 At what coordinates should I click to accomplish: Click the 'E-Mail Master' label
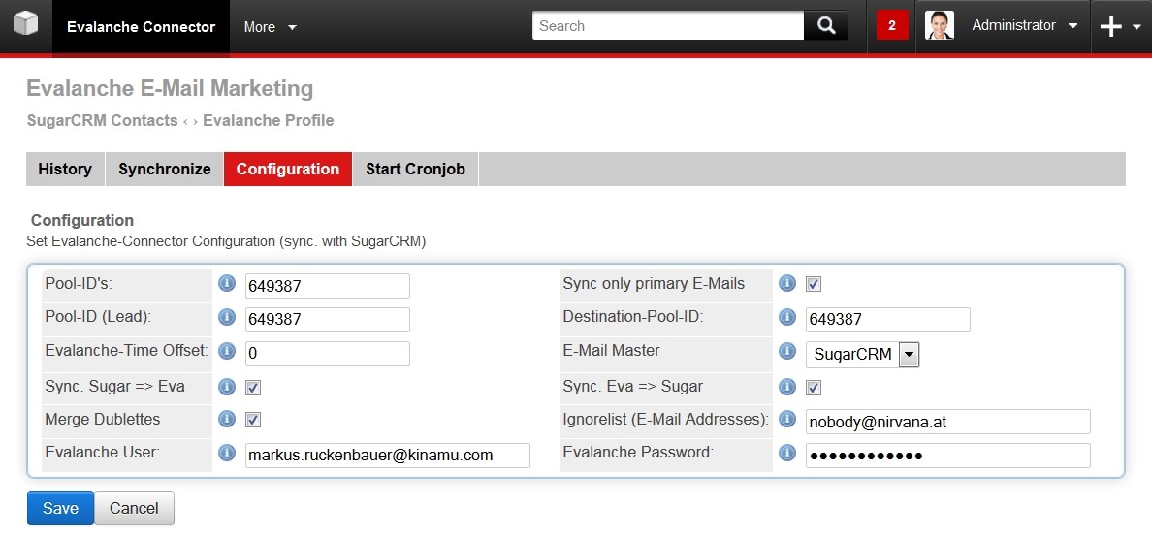pos(611,350)
